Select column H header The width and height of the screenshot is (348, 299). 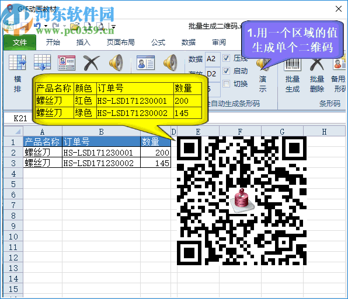(x=324, y=132)
